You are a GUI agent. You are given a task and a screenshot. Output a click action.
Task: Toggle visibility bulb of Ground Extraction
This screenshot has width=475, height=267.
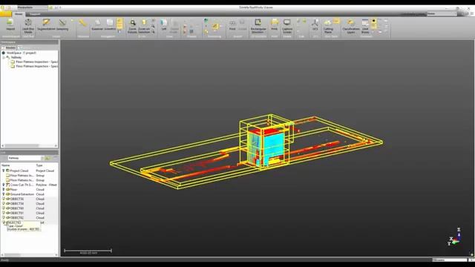[x=4, y=194]
